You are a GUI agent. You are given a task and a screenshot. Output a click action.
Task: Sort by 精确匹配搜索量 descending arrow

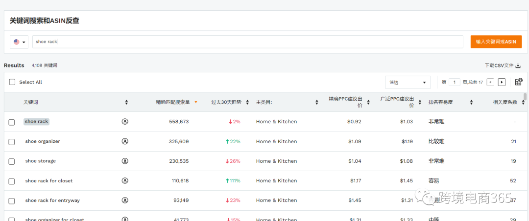pos(195,102)
